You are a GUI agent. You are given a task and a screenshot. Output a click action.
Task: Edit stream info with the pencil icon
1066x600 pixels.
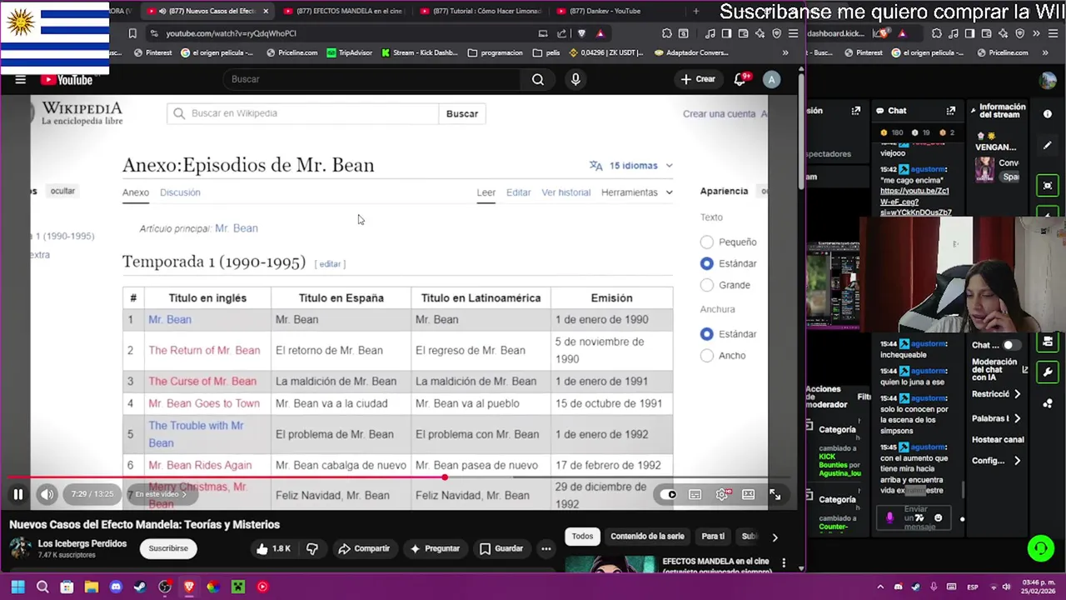[x=1048, y=146]
